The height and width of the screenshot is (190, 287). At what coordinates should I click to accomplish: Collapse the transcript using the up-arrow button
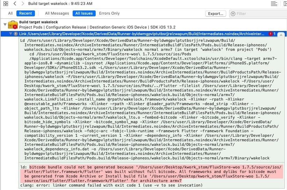click(x=281, y=34)
